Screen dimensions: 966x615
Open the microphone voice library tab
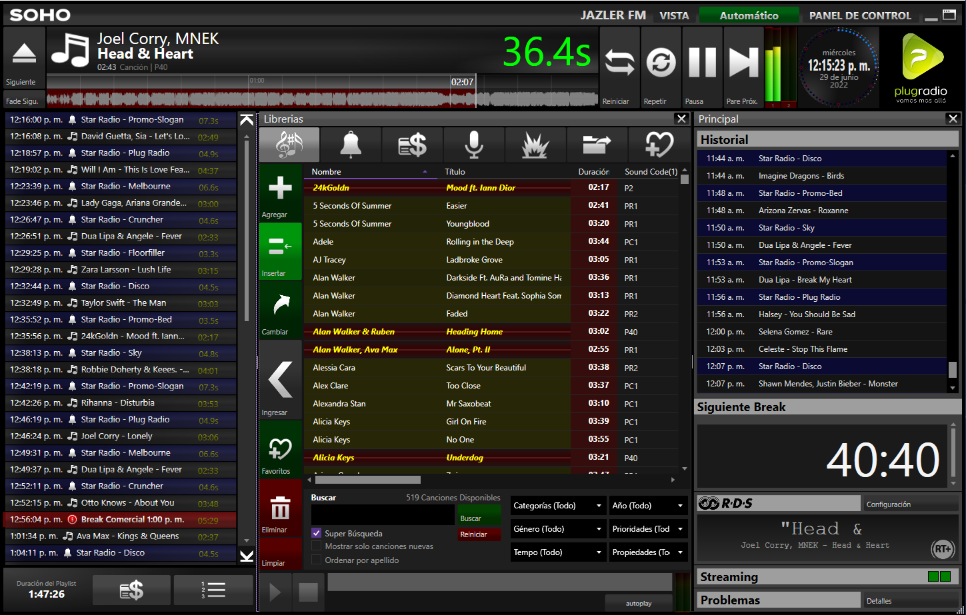click(x=474, y=145)
